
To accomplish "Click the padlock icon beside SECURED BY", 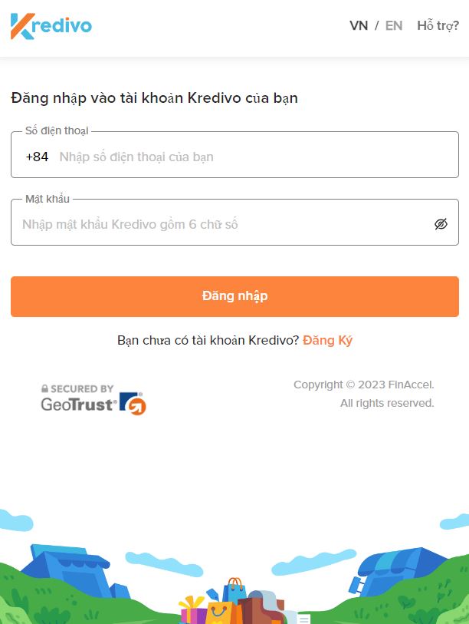I will (x=45, y=388).
